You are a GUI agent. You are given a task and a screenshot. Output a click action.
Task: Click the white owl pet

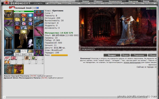[30, 43]
